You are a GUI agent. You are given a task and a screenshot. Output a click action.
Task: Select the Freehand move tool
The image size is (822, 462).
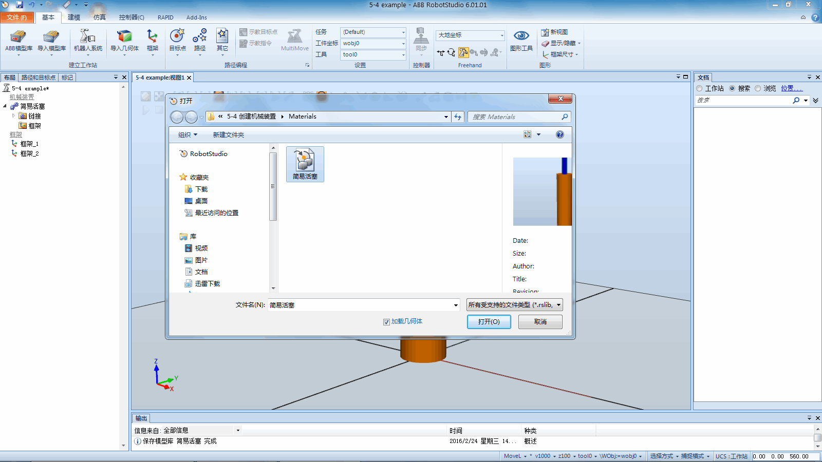click(x=441, y=52)
